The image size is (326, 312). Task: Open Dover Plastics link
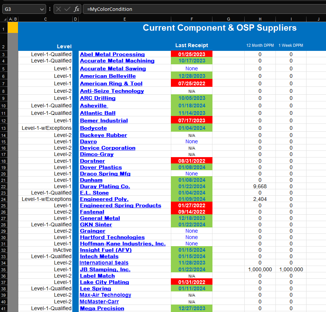pyautogui.click(x=101, y=167)
